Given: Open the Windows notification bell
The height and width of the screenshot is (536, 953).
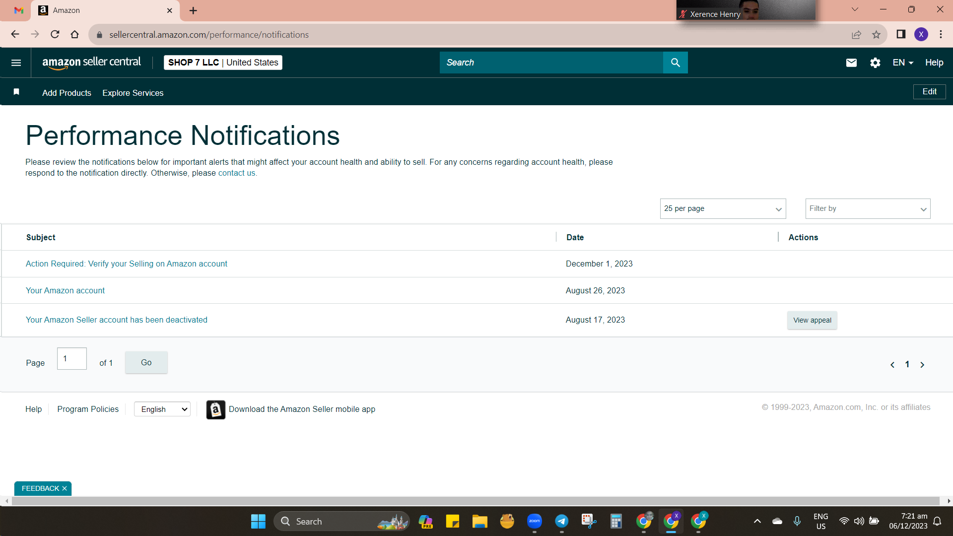Looking at the screenshot, I should click(x=937, y=521).
